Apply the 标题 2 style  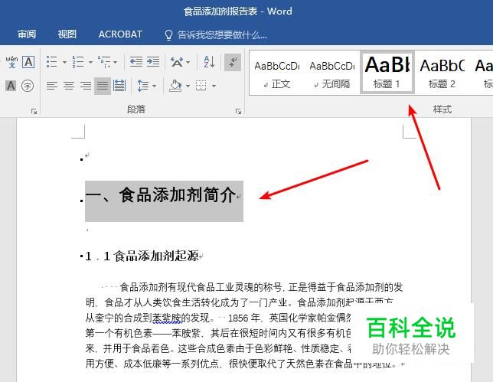pos(442,73)
